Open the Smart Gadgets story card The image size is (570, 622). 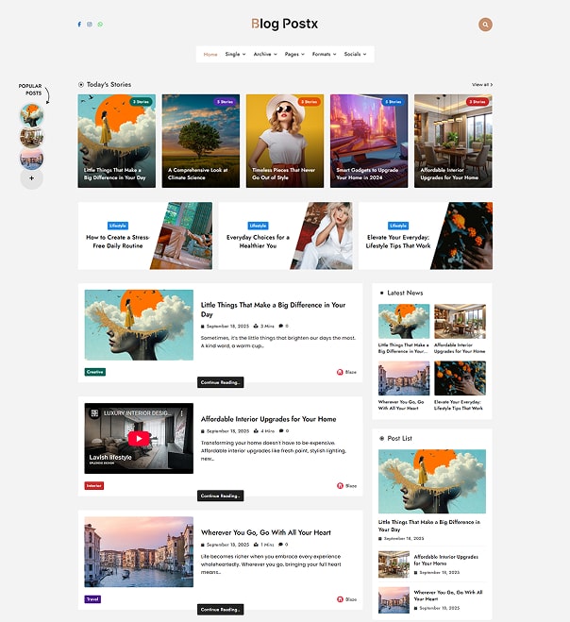pyautogui.click(x=369, y=141)
